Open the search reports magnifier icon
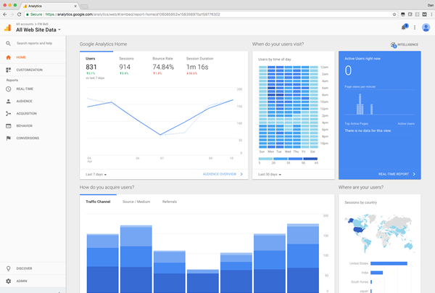435x293 pixels. coord(8,44)
